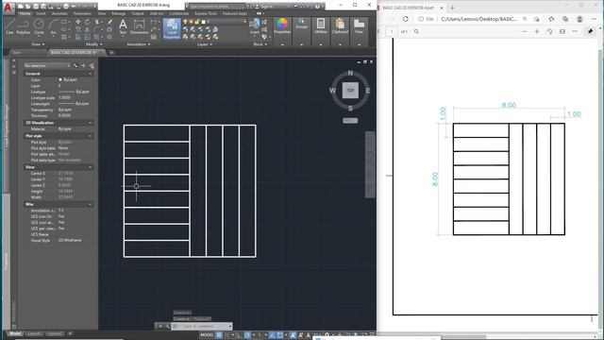Open the Edge settings and more menu

pos(594,19)
